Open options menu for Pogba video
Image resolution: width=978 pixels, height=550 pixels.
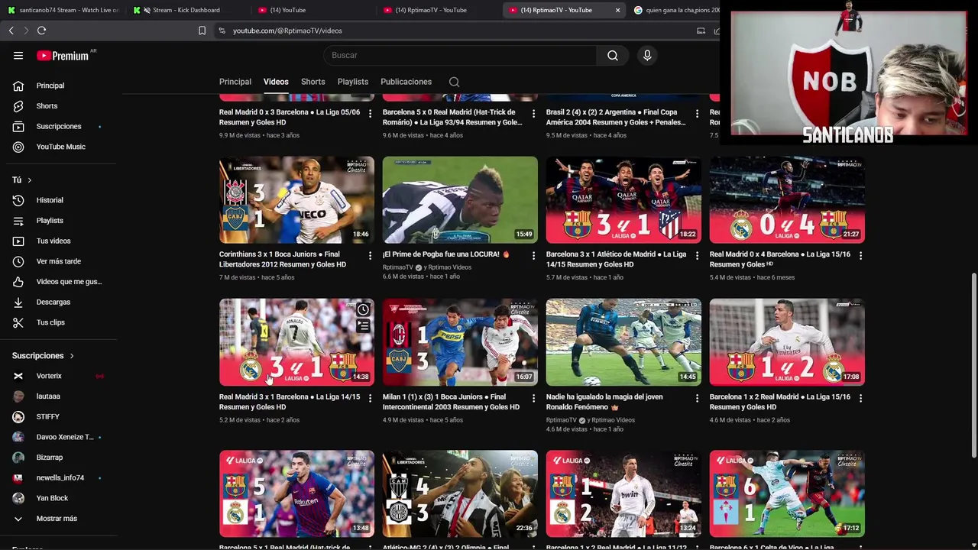pyautogui.click(x=533, y=255)
